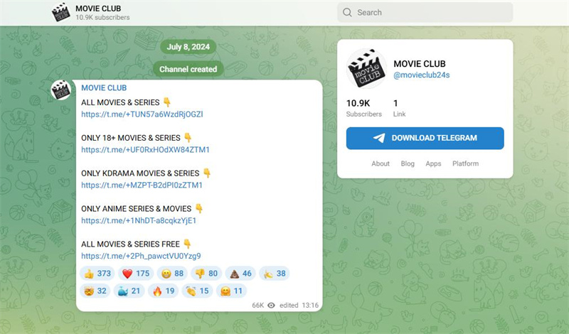Click the mind-blown face reaction 32
569x334 pixels.
[95, 291]
